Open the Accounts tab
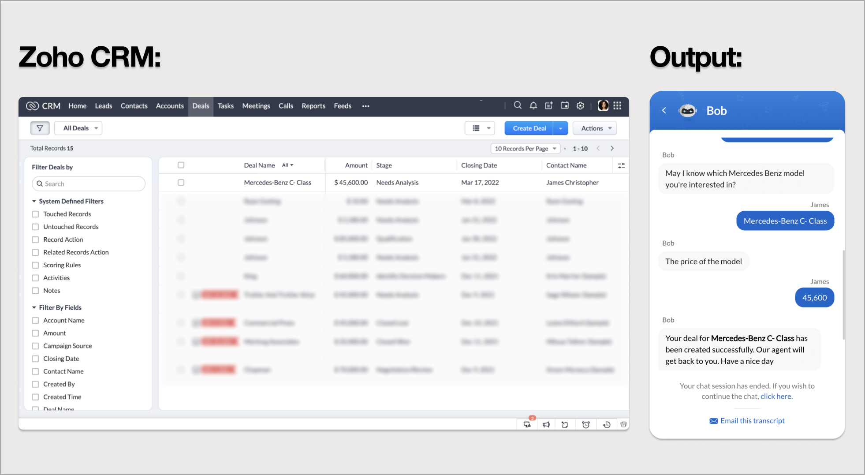The height and width of the screenshot is (475, 865). tap(170, 106)
